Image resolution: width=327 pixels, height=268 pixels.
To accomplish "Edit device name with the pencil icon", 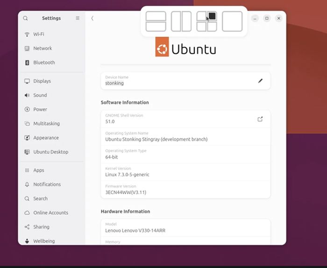I will pyautogui.click(x=260, y=81).
